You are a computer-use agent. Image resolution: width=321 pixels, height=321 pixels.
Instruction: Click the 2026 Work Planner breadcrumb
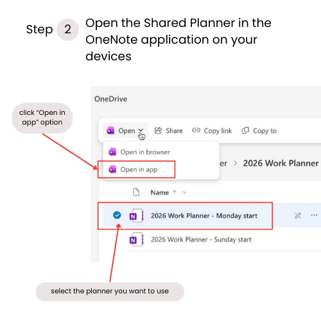[x=281, y=163]
